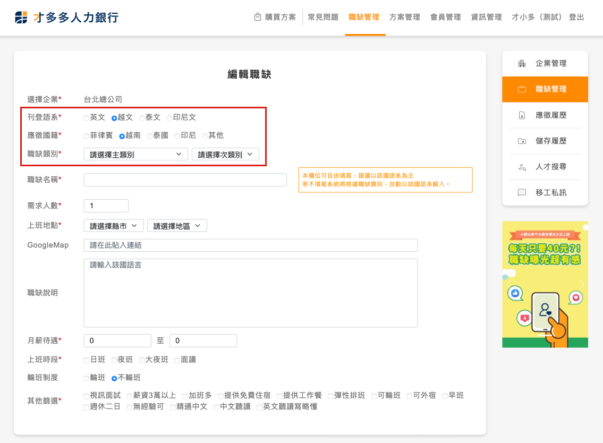Select the 英文 language radio button
The width and height of the screenshot is (603, 443).
click(x=87, y=118)
